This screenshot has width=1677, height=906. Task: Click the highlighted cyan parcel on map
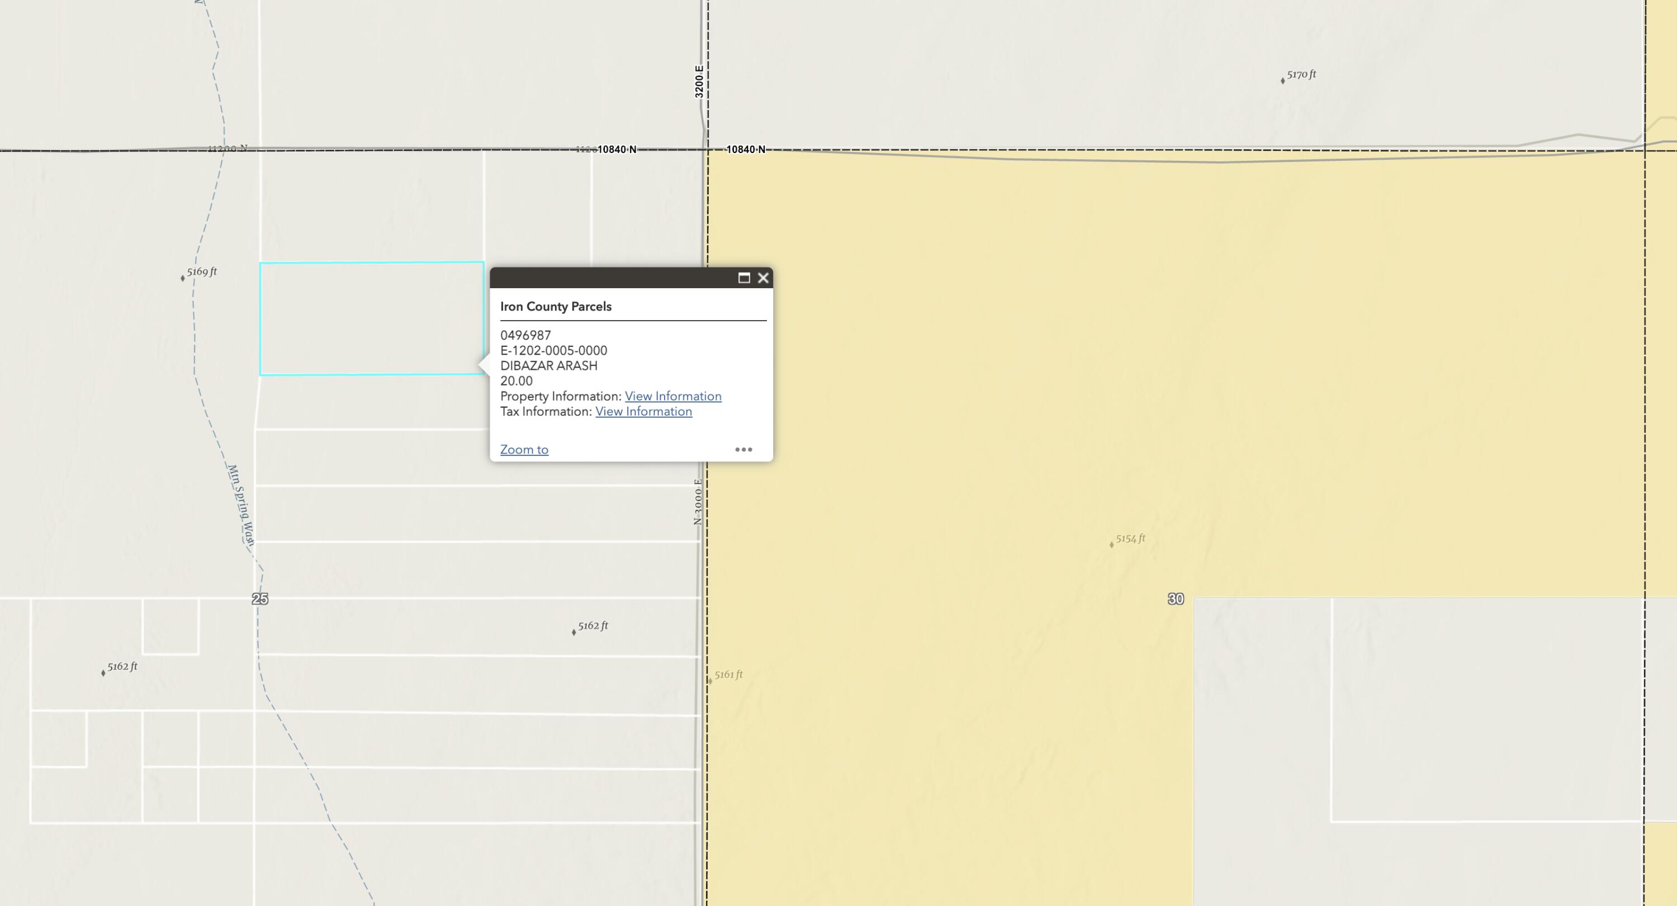[371, 319]
